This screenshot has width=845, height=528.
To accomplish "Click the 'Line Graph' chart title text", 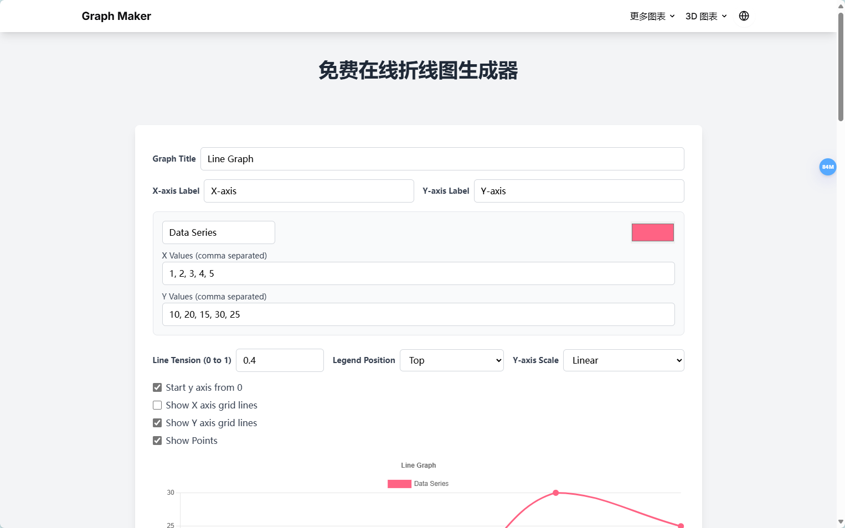I will coord(418,465).
